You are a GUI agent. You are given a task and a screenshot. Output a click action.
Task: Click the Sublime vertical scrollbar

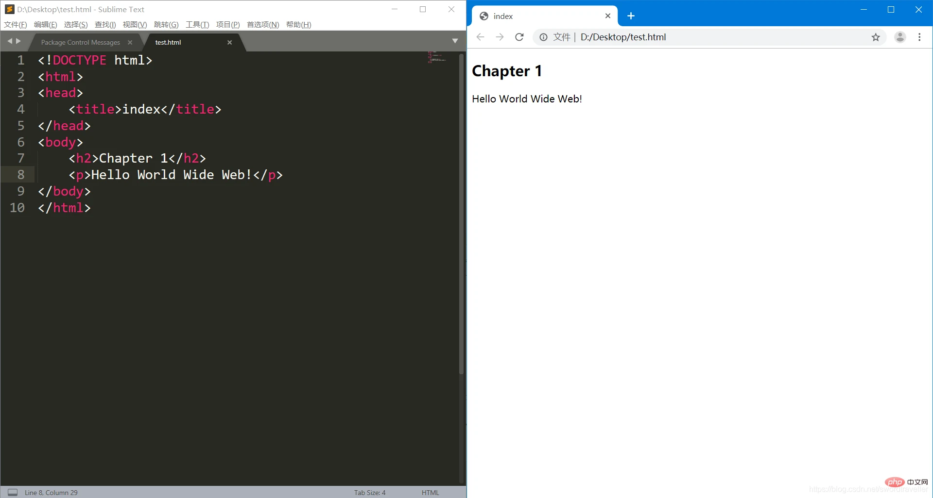click(x=461, y=214)
